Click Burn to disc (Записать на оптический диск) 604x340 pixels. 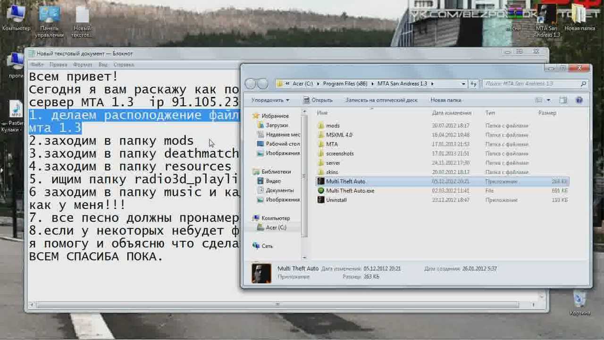click(381, 100)
